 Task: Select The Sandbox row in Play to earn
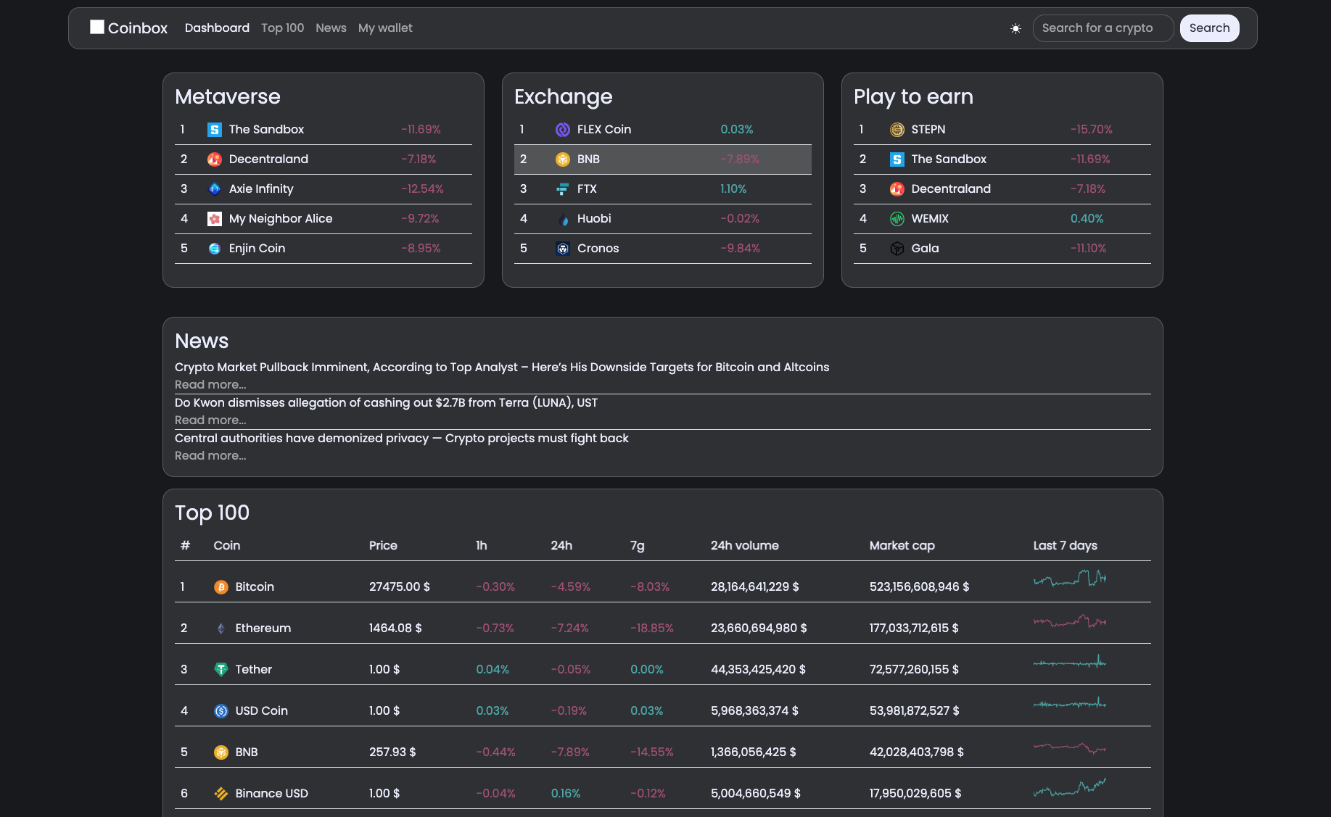pyautogui.click(x=1002, y=159)
